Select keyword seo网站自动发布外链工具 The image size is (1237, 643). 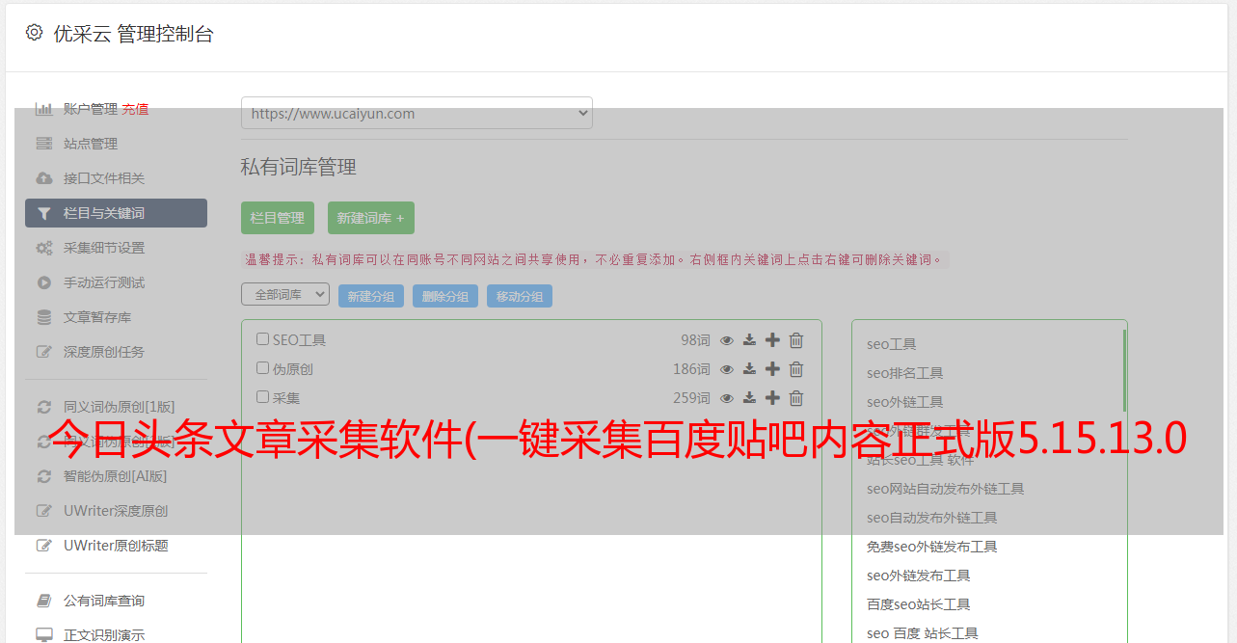click(946, 489)
